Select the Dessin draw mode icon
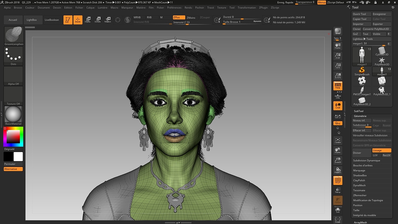This screenshot has width=398, height=224. coord(78,20)
